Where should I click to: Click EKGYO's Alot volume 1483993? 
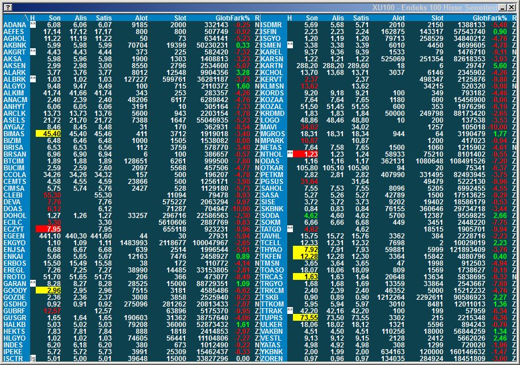point(134,242)
